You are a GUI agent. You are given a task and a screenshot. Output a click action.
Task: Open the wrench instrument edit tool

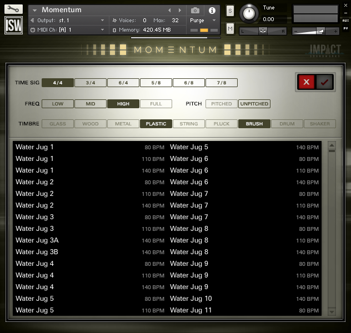point(13,9)
